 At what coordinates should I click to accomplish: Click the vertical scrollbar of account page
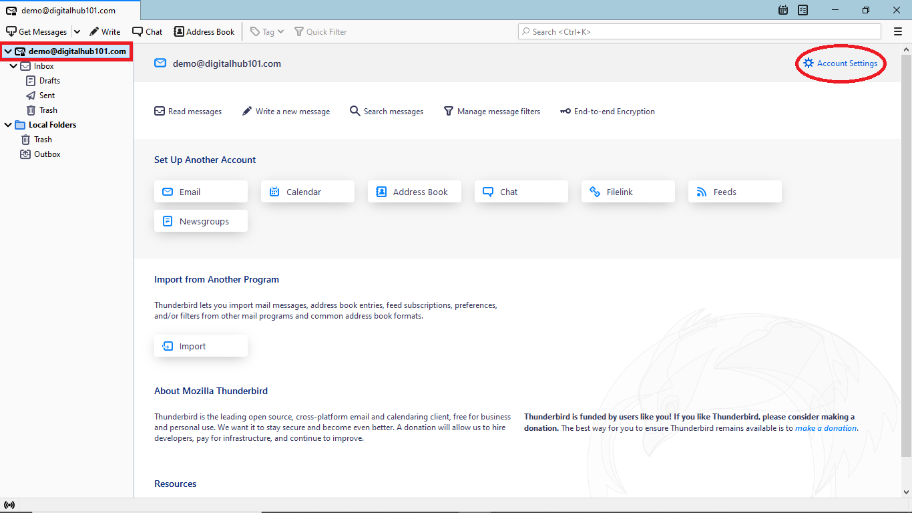[906, 256]
